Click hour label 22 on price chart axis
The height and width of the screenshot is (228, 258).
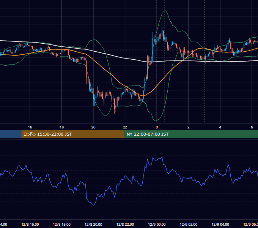point(125,127)
